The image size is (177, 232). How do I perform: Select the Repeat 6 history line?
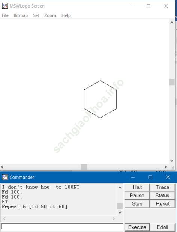tap(34, 206)
